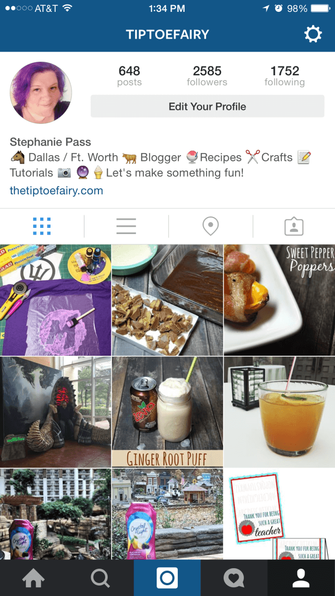View the 1752 following list
335x596 pixels.
tap(284, 76)
